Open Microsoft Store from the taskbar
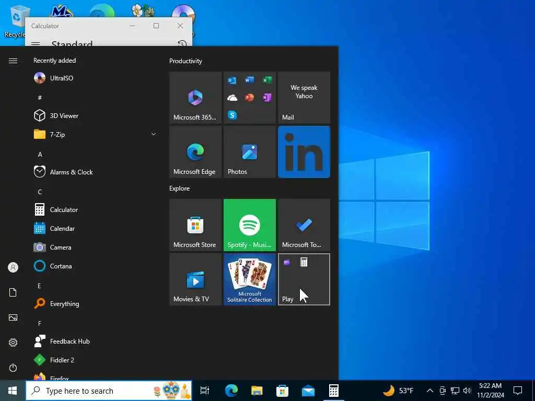535x401 pixels. pos(282,391)
